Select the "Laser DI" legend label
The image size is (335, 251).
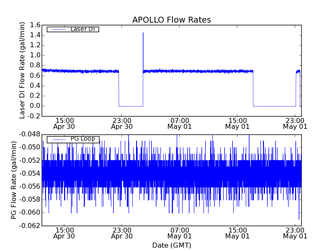tap(82, 29)
